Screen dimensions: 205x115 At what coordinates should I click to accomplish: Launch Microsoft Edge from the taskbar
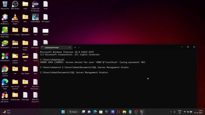point(95,112)
